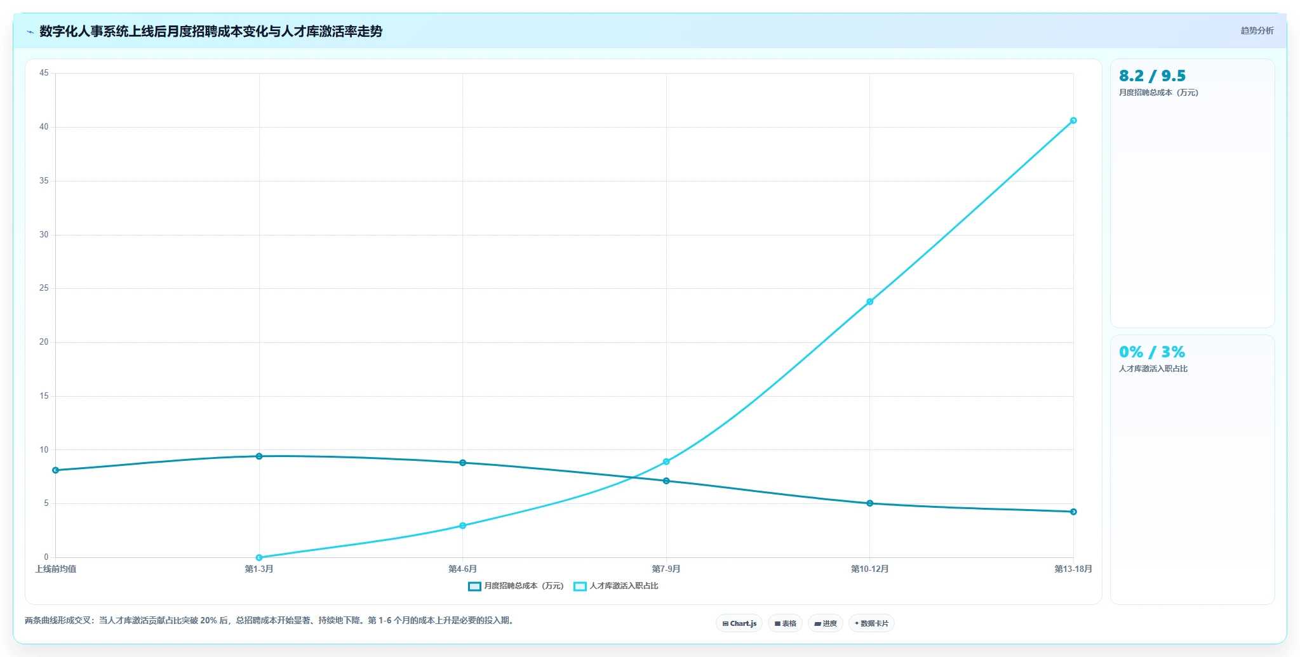Click the 8.2 / 9.5 cost stat card
The height and width of the screenshot is (657, 1300).
pos(1192,193)
